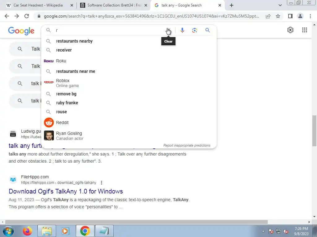Open Download Ogif's TalkAny 1.0 result
Screen dimensions: 317x237
[x=66, y=191]
